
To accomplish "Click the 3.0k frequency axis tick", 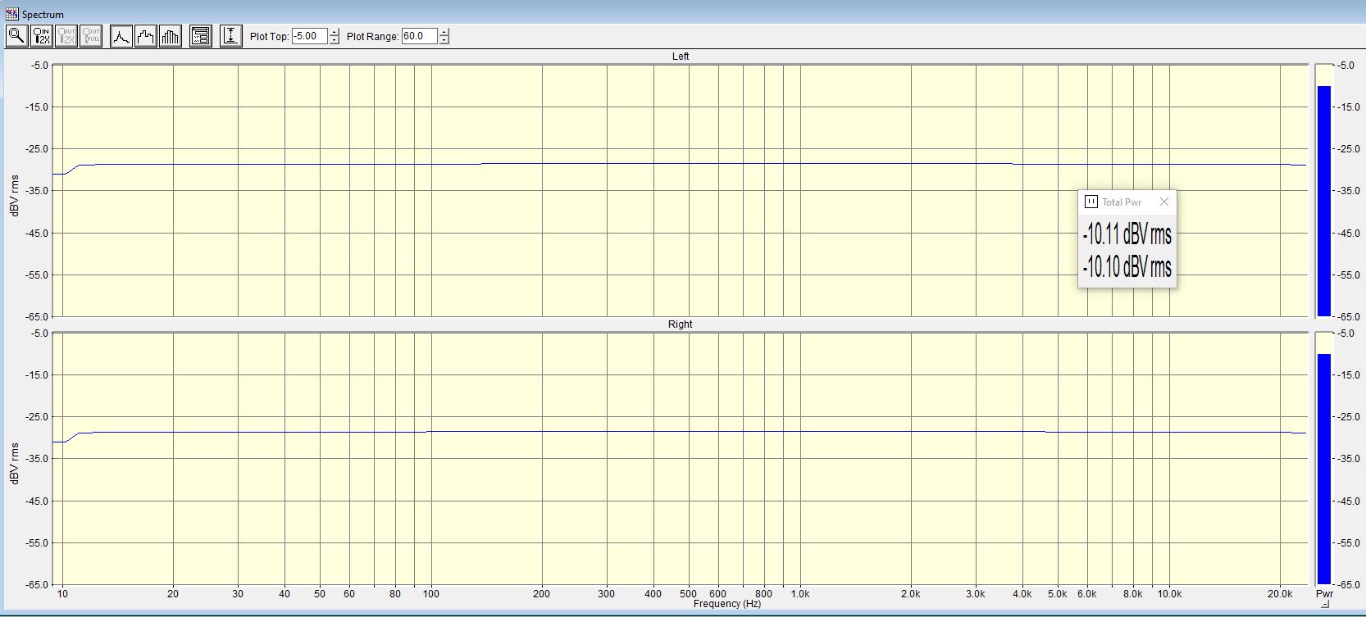I will (976, 594).
